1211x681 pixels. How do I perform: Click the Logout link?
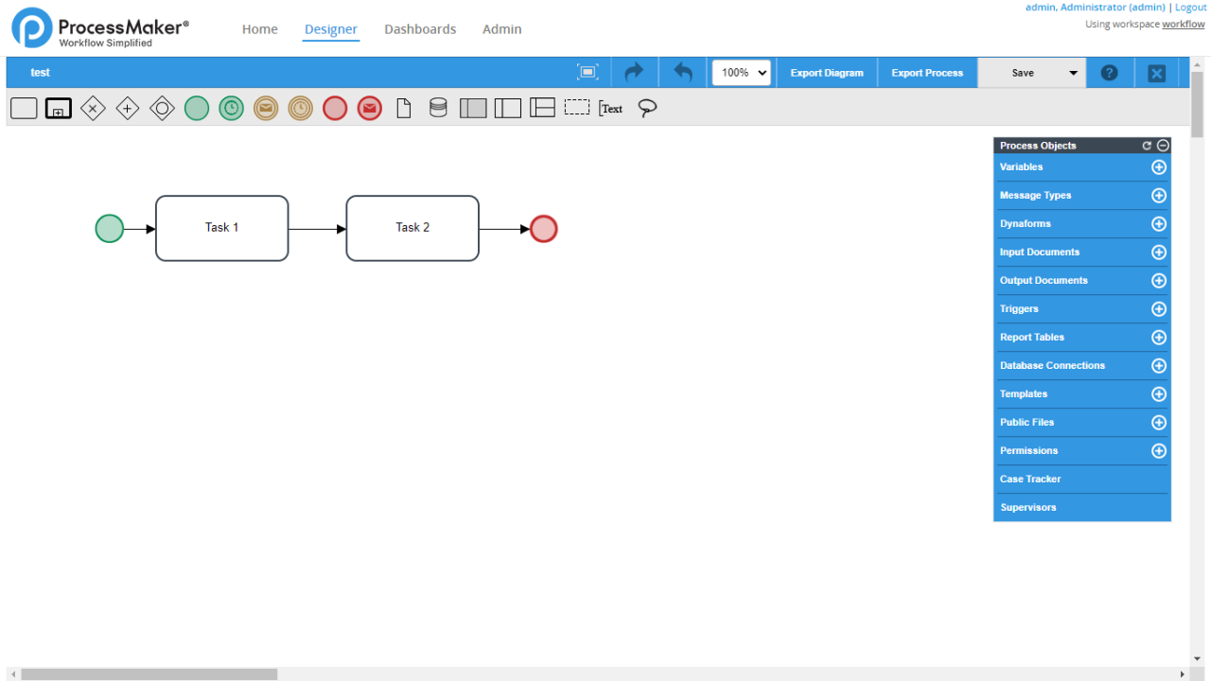pyautogui.click(x=1191, y=8)
